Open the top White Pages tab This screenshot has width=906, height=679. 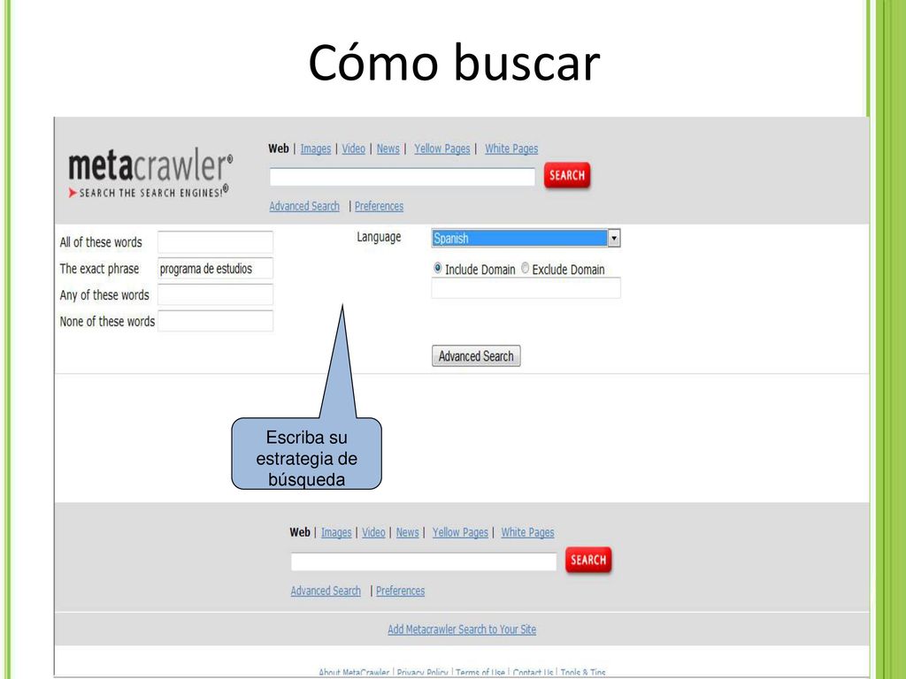coord(511,149)
